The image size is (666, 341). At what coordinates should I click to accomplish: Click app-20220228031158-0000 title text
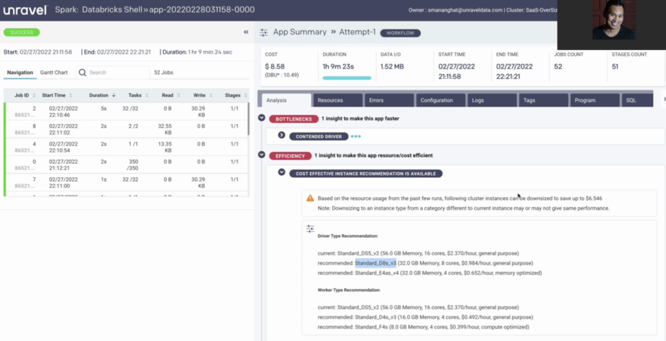202,10
